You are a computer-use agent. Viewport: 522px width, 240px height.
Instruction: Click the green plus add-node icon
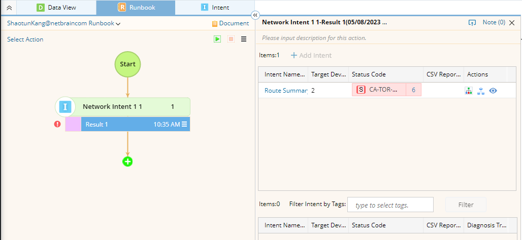pos(127,162)
